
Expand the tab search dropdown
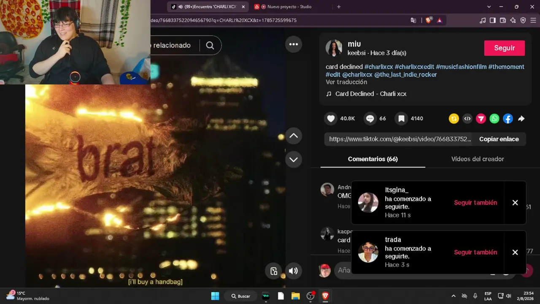[x=489, y=7]
